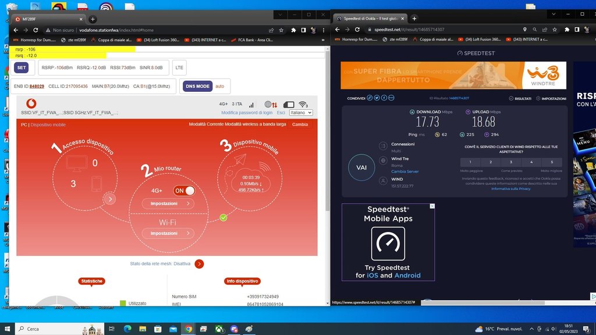
Task: Click the Vodafone logo in router page
Action: coord(31,104)
